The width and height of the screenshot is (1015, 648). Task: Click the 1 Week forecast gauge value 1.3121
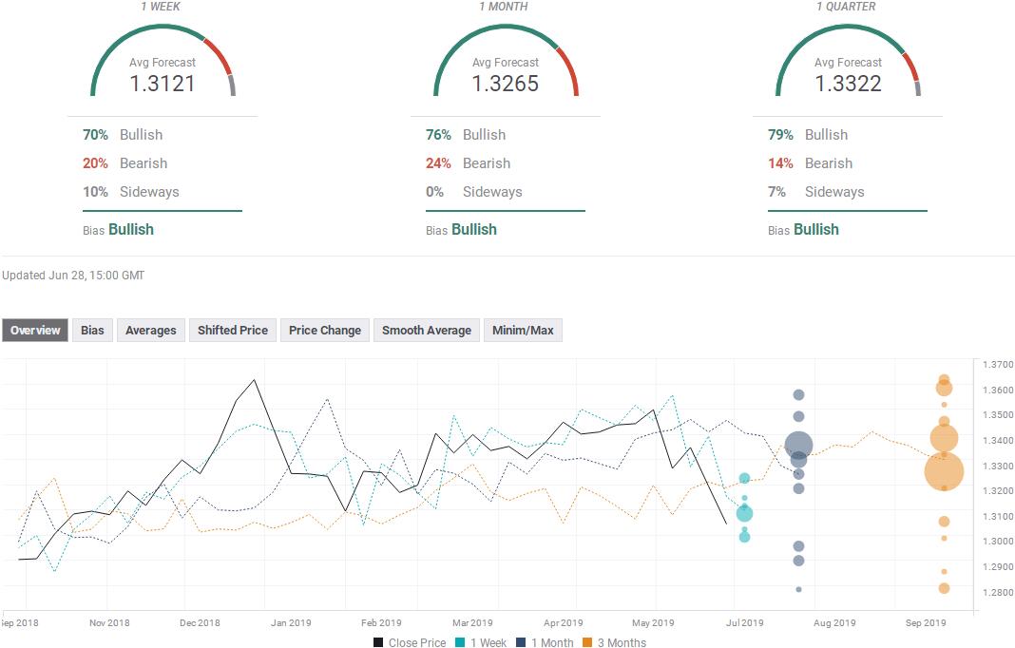[163, 84]
